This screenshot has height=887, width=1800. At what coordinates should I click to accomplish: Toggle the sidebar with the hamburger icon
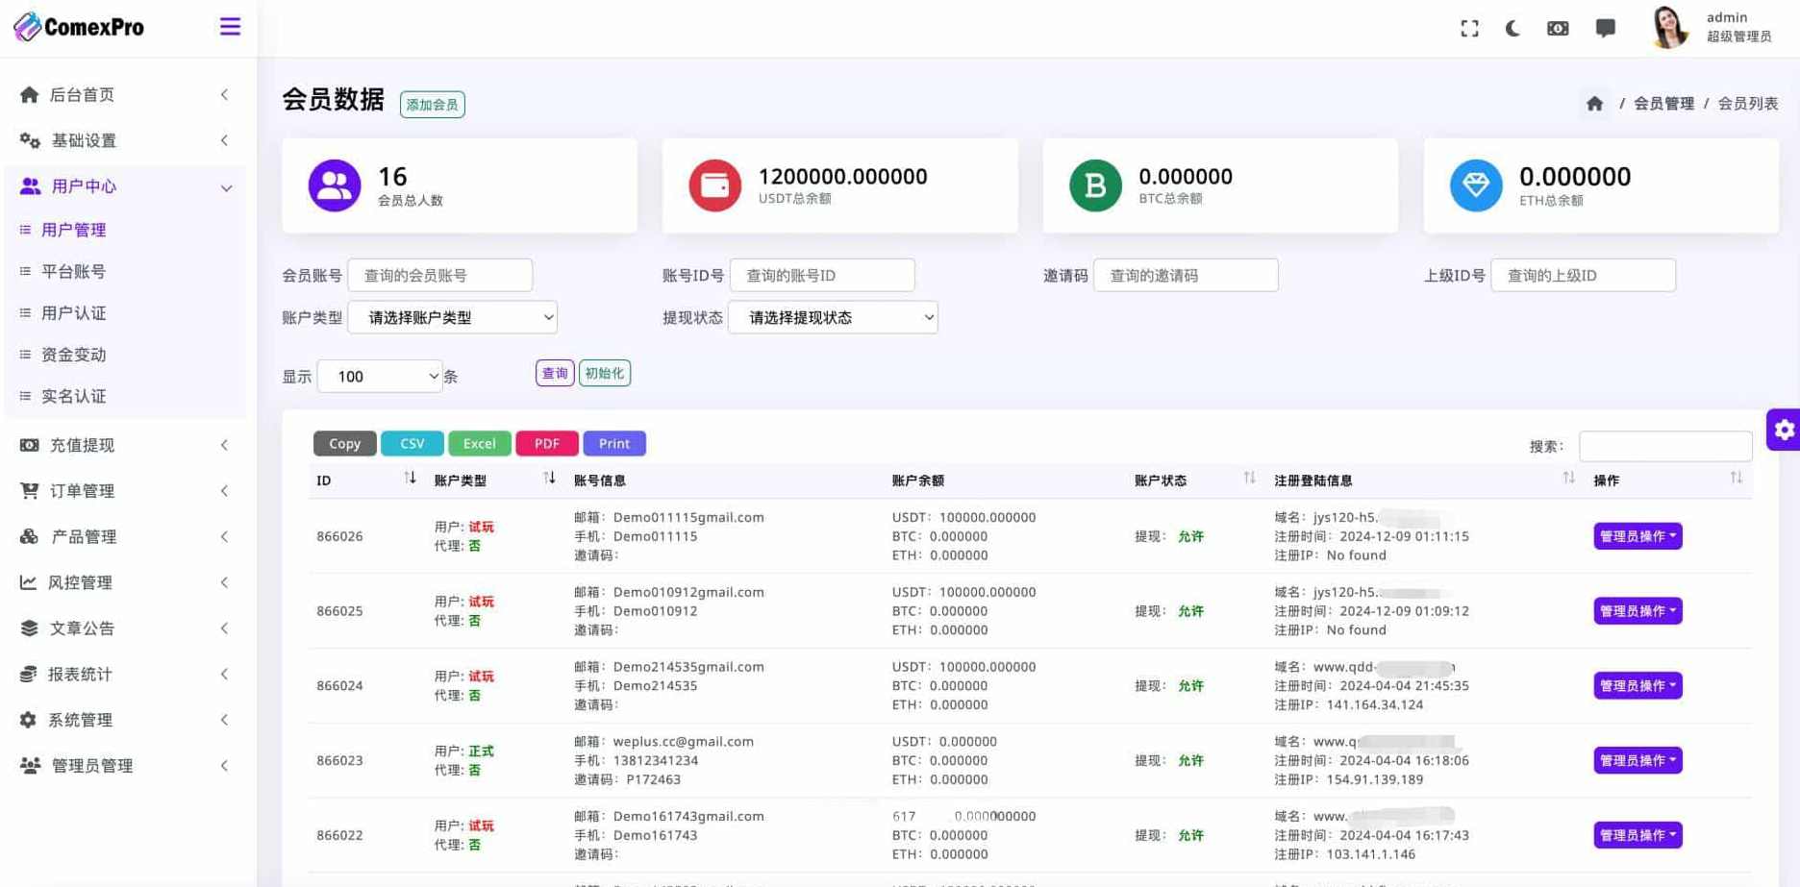click(230, 27)
